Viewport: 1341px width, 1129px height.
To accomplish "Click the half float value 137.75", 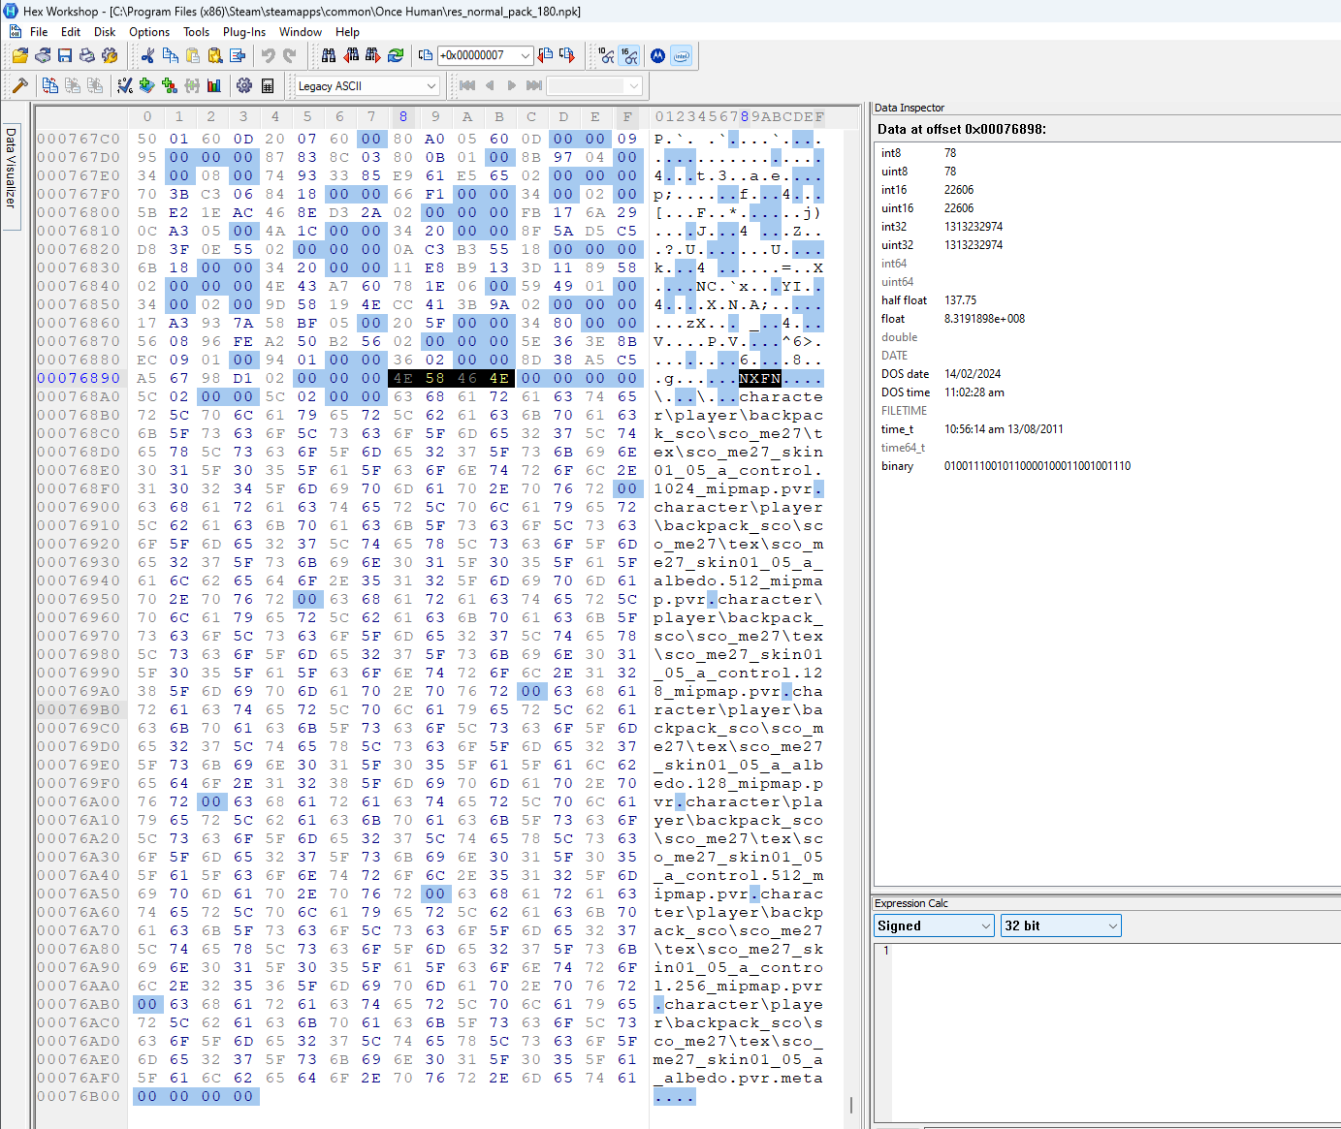I will [x=960, y=300].
